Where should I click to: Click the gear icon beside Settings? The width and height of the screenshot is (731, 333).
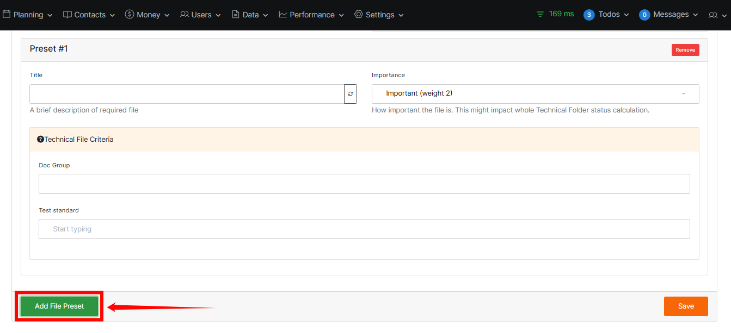point(359,15)
